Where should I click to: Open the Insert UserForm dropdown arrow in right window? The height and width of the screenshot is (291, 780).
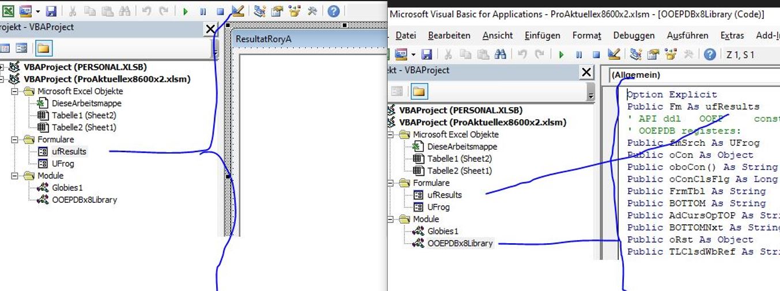(x=412, y=55)
